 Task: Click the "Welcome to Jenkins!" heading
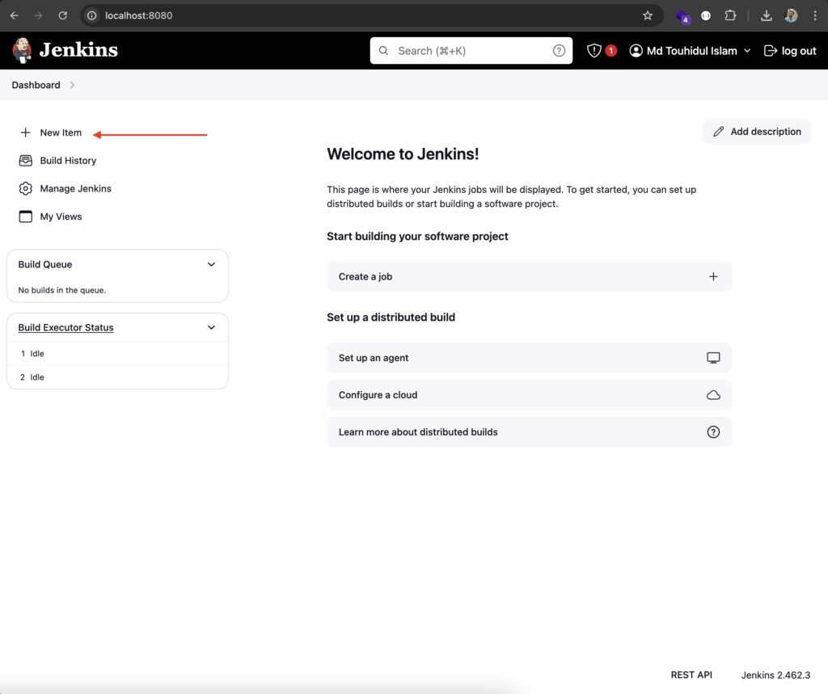(403, 154)
